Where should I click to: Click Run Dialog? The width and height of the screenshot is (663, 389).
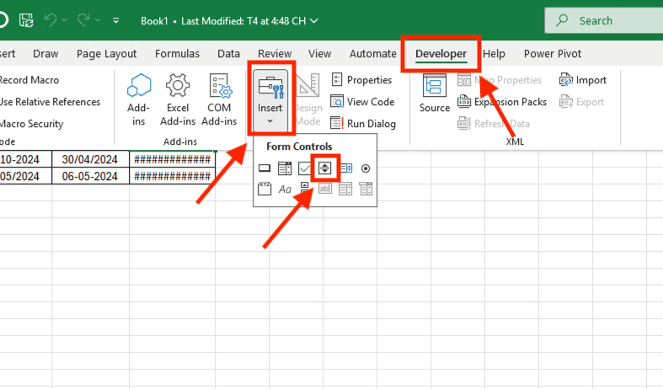364,124
